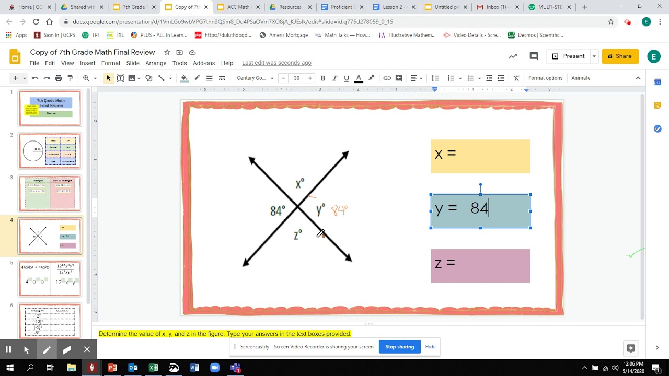669x376 pixels.
Task: Star the presentation
Action: coord(167,52)
